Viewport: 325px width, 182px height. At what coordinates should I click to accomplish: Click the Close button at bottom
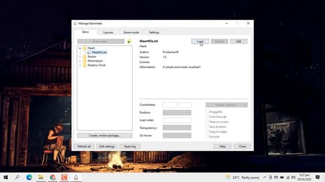pyautogui.click(x=242, y=146)
